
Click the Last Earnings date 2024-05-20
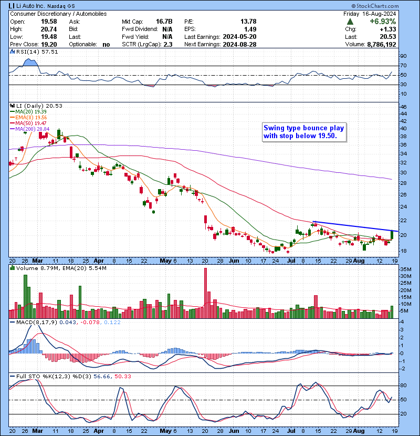pos(239,37)
